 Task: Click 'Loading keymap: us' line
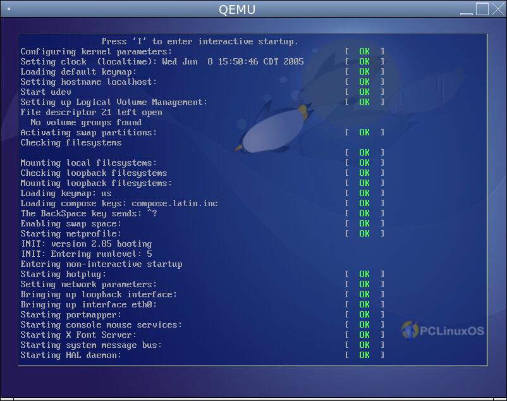coord(66,194)
